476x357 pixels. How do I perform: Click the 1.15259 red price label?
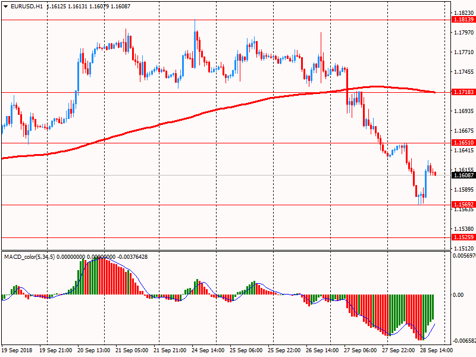click(464, 237)
